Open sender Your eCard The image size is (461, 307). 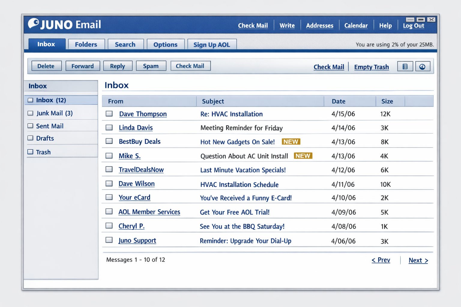click(134, 198)
